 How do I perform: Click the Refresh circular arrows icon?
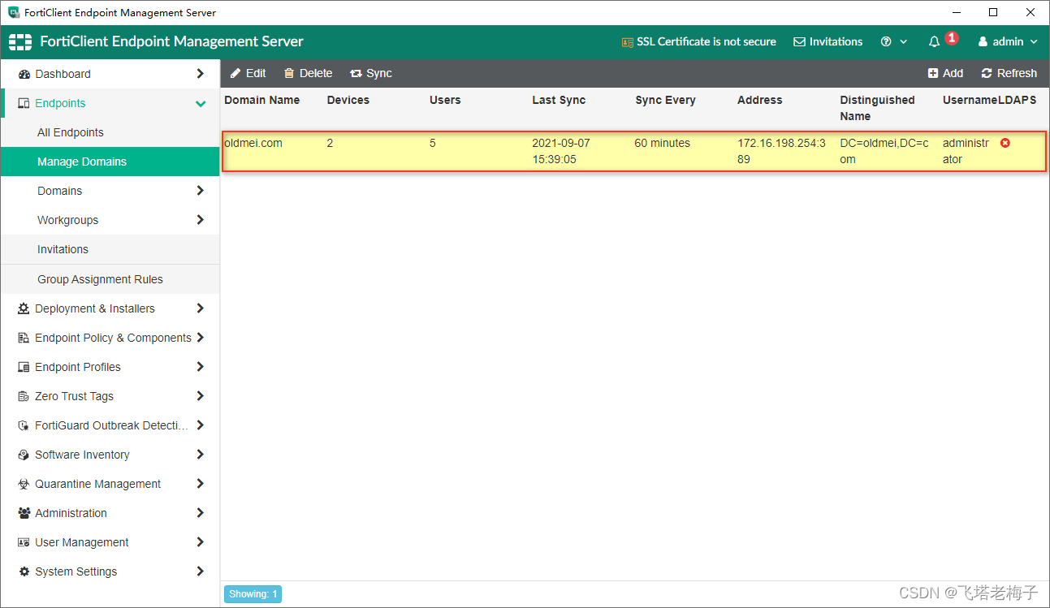point(987,73)
